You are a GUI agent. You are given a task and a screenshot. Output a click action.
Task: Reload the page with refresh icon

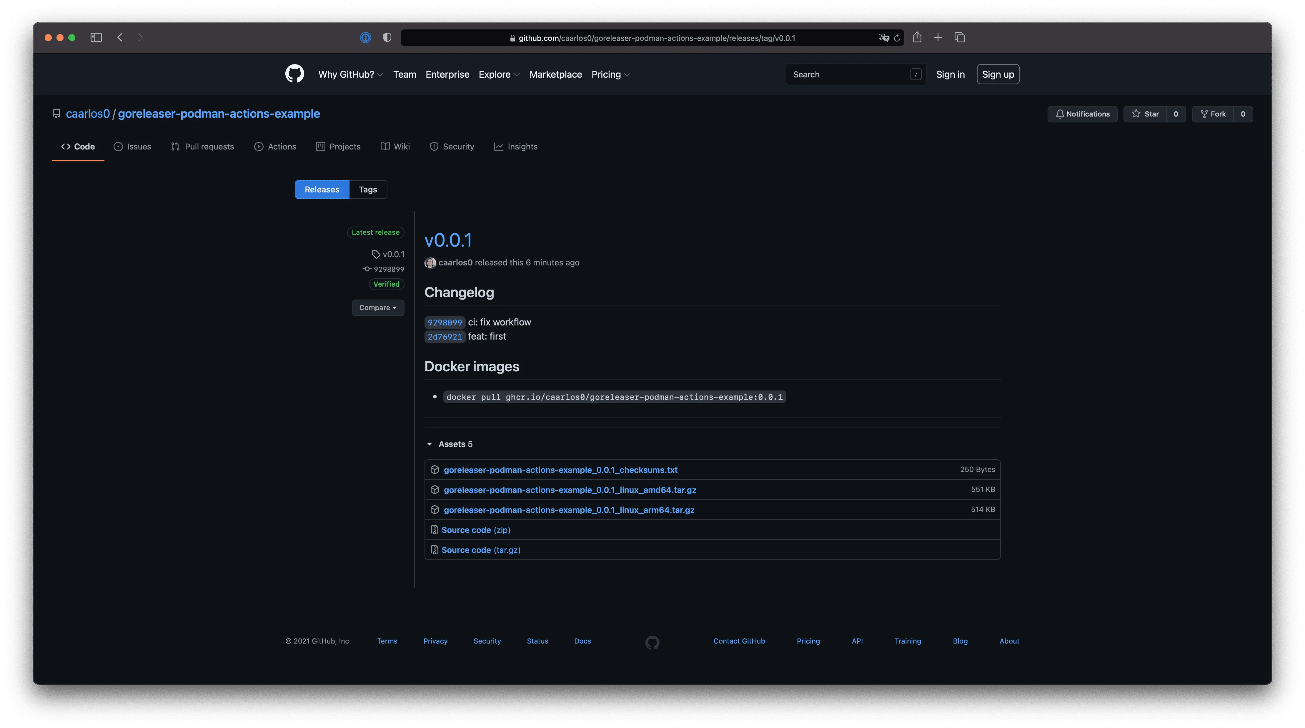(x=897, y=38)
